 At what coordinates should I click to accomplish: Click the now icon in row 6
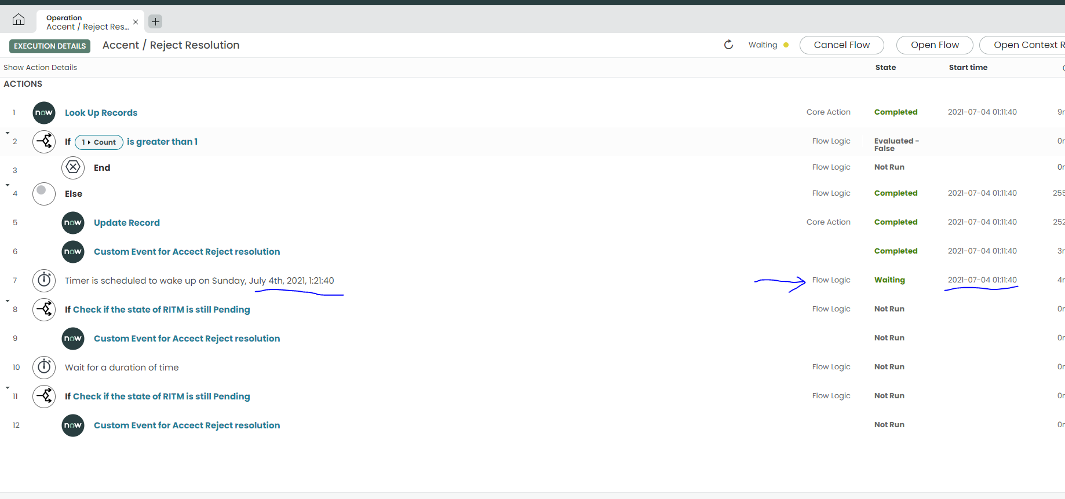click(73, 252)
